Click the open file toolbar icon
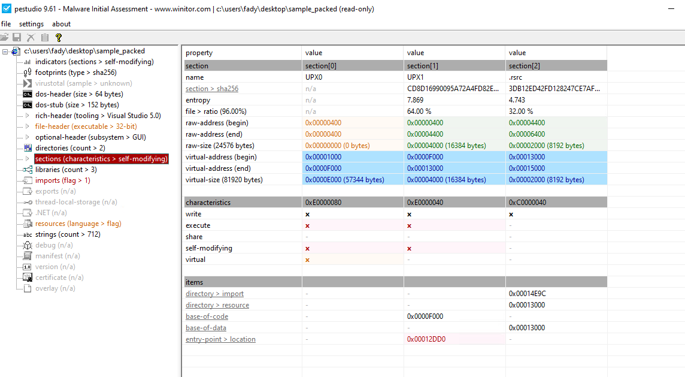 coord(4,38)
